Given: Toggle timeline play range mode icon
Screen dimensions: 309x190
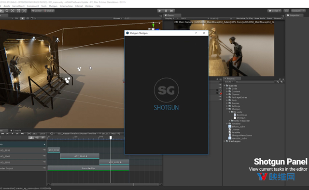Looking at the screenshot, I should (29, 133).
